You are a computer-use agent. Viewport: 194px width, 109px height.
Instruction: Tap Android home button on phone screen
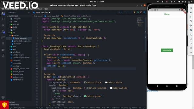167,86
